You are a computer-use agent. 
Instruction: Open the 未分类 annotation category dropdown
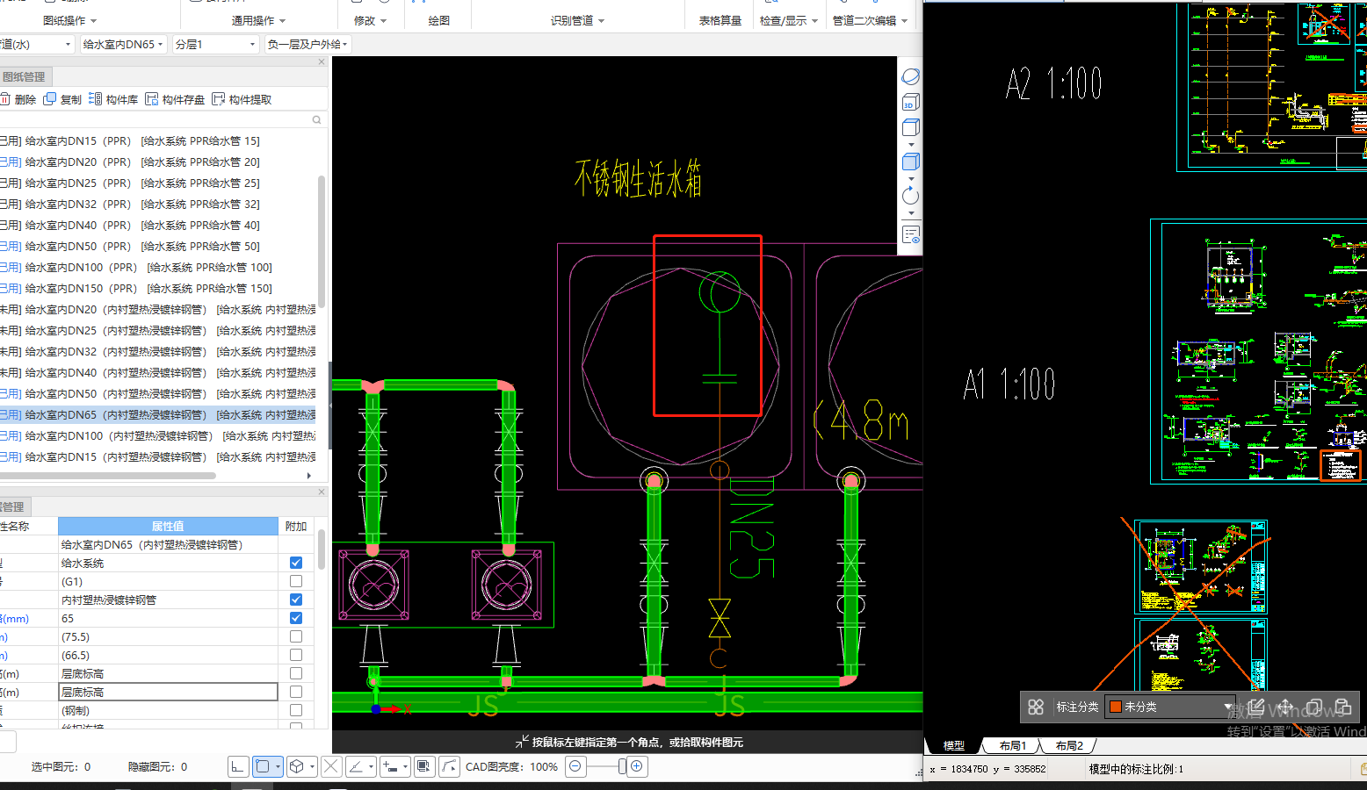pos(1170,707)
